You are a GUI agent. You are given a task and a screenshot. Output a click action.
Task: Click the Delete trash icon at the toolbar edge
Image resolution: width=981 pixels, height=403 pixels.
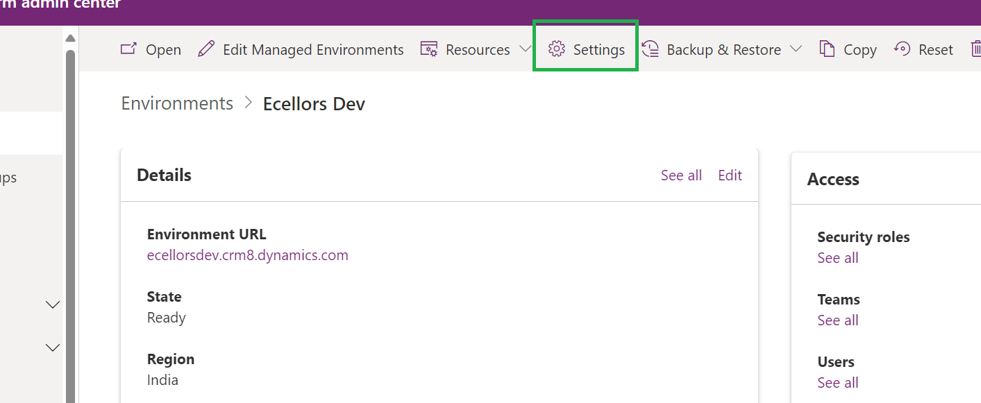pos(975,49)
